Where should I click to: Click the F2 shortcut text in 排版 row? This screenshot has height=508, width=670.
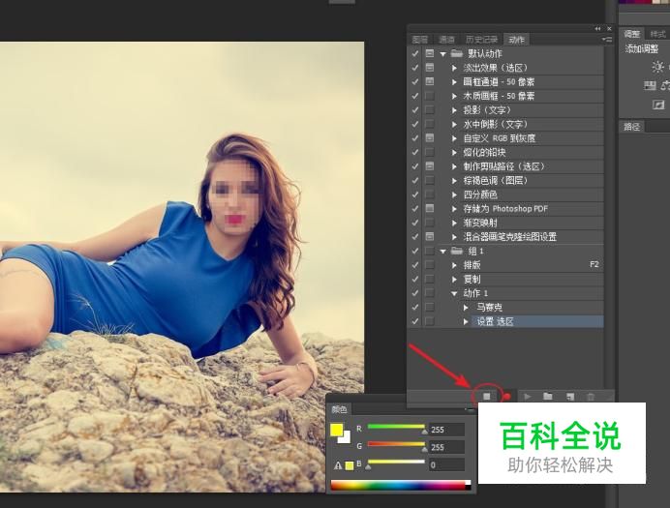(594, 265)
